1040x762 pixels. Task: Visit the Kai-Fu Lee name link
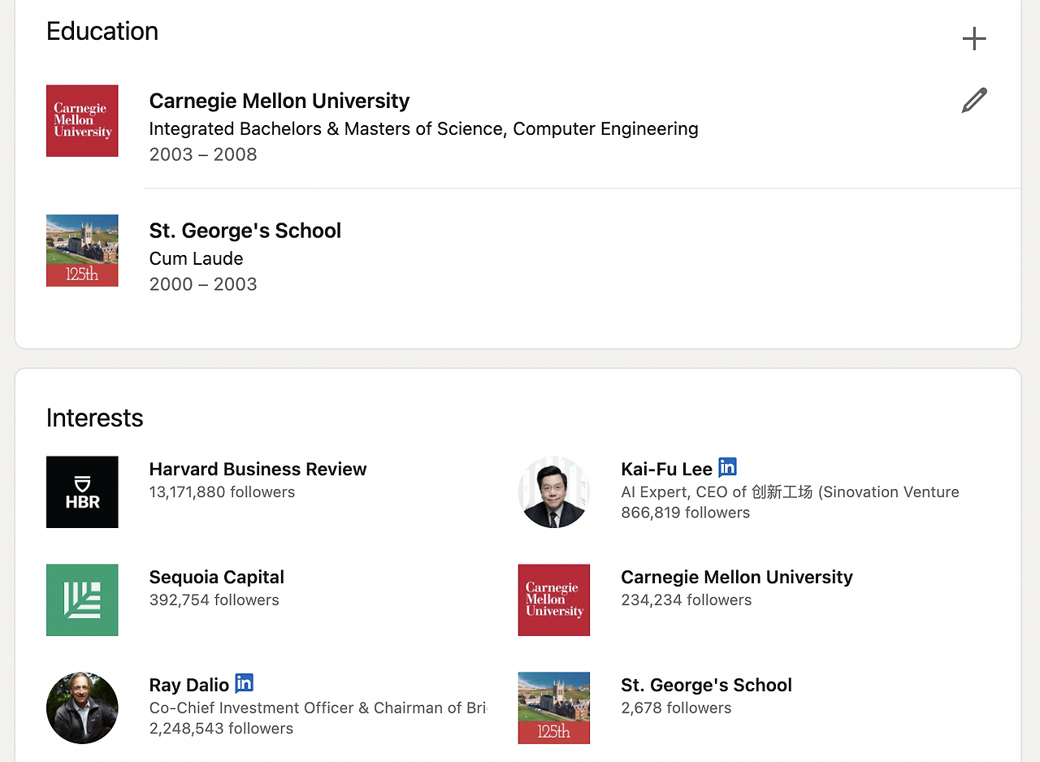tap(666, 469)
